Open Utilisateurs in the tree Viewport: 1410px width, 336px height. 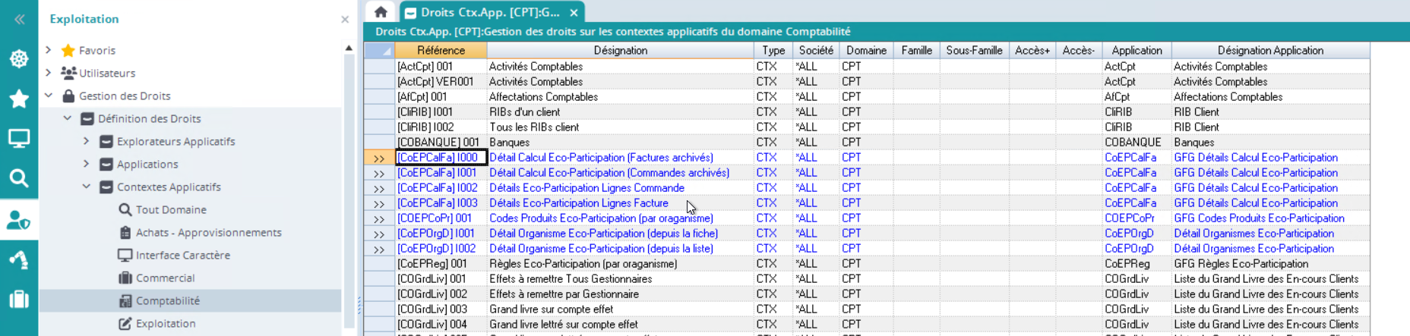(x=107, y=73)
